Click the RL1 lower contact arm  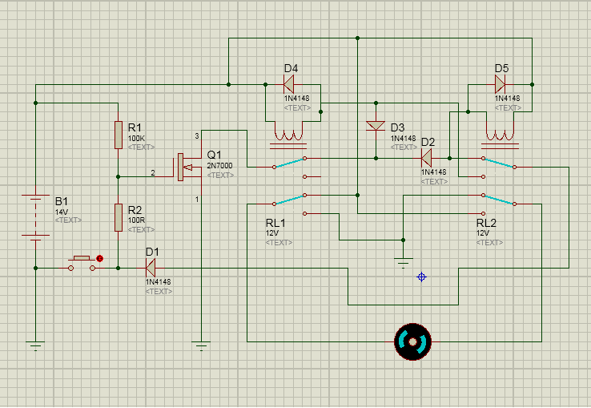[x=289, y=200]
